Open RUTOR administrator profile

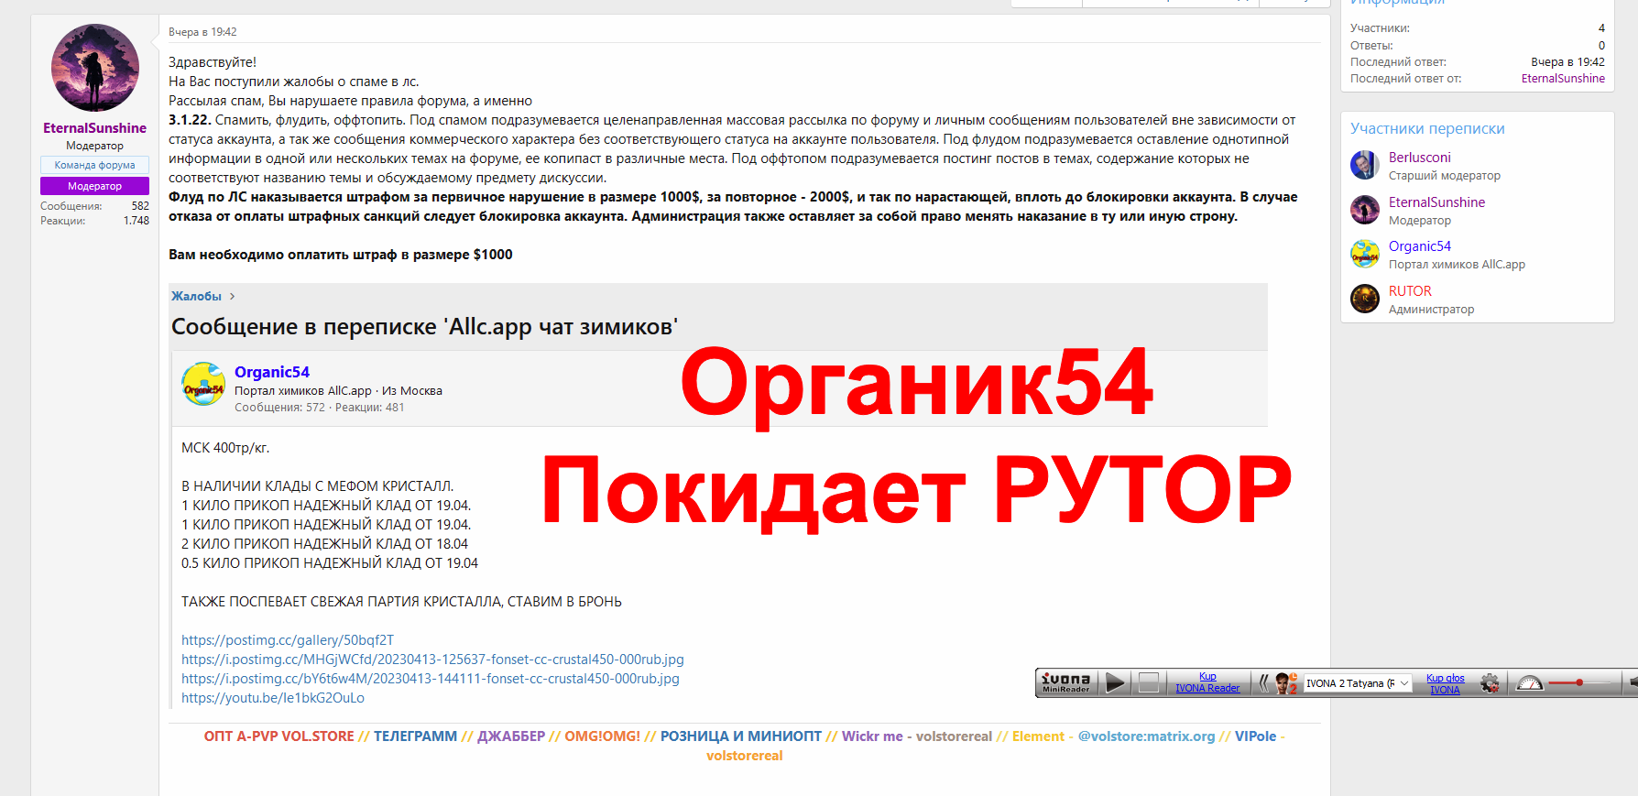pos(1409,291)
